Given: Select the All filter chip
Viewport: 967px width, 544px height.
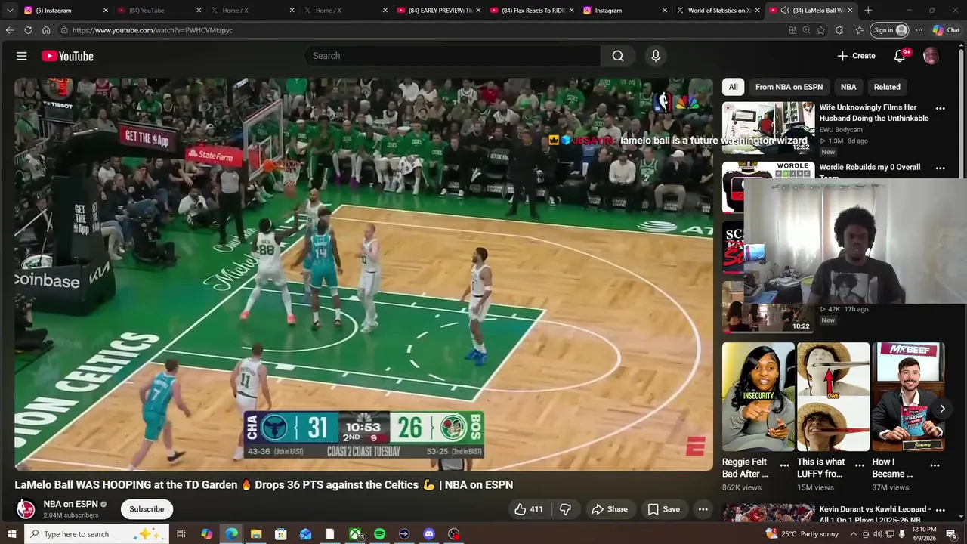Looking at the screenshot, I should pos(733,87).
